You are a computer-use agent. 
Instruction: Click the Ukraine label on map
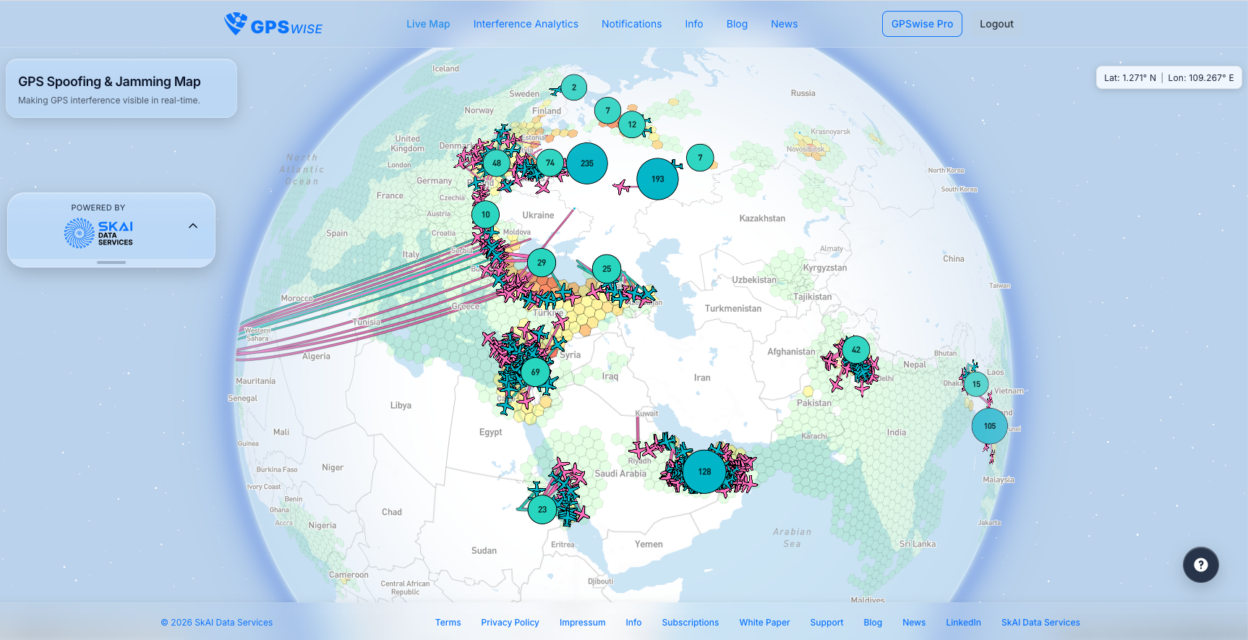pos(538,216)
